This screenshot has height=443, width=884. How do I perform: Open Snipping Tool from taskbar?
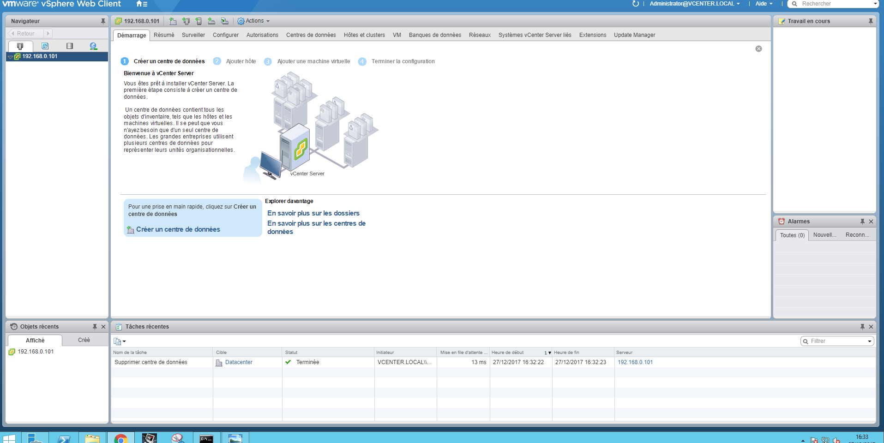coord(178,438)
